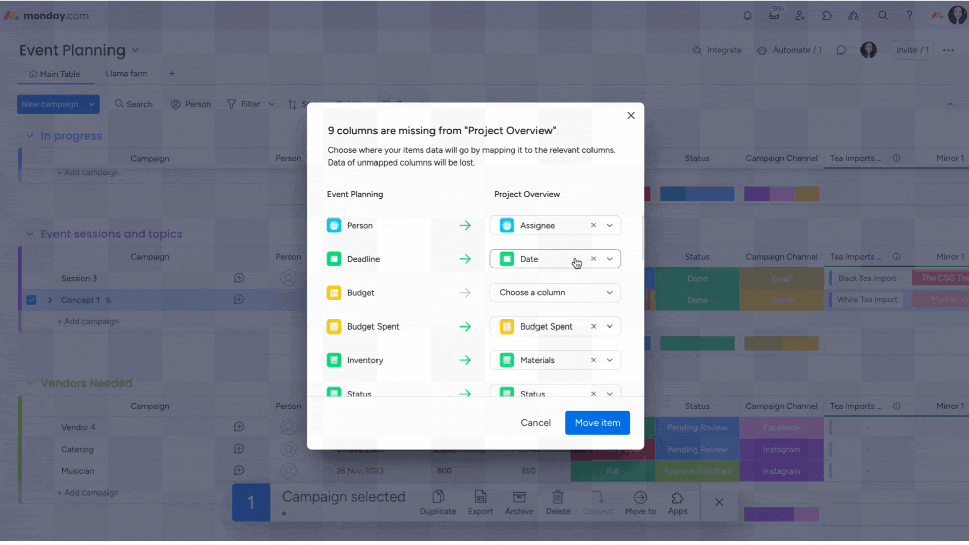Open conversation bubble for Session 3

pos(239,278)
